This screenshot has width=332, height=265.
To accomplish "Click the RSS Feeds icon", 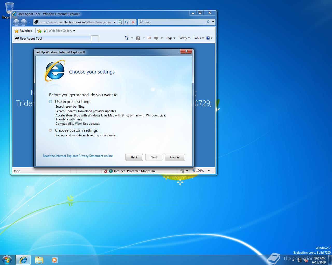I will [138, 38].
